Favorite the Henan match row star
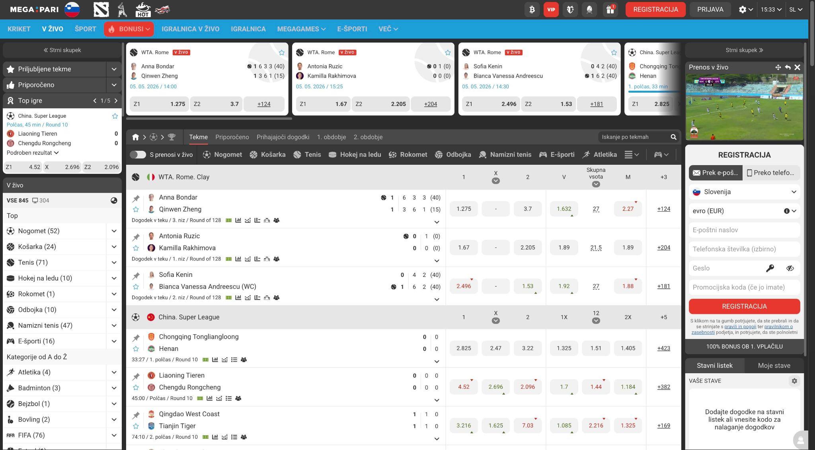The width and height of the screenshot is (815, 450). (x=136, y=349)
